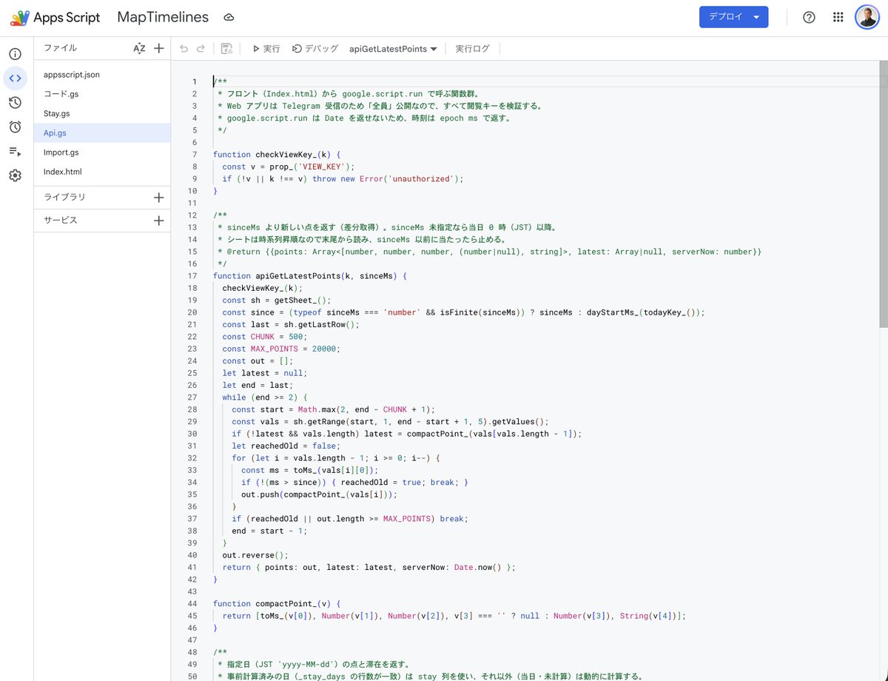This screenshot has width=888, height=681.
Task: Place cursor on 'function checkViewKey_(k) {' line
Action: pyautogui.click(x=276, y=155)
